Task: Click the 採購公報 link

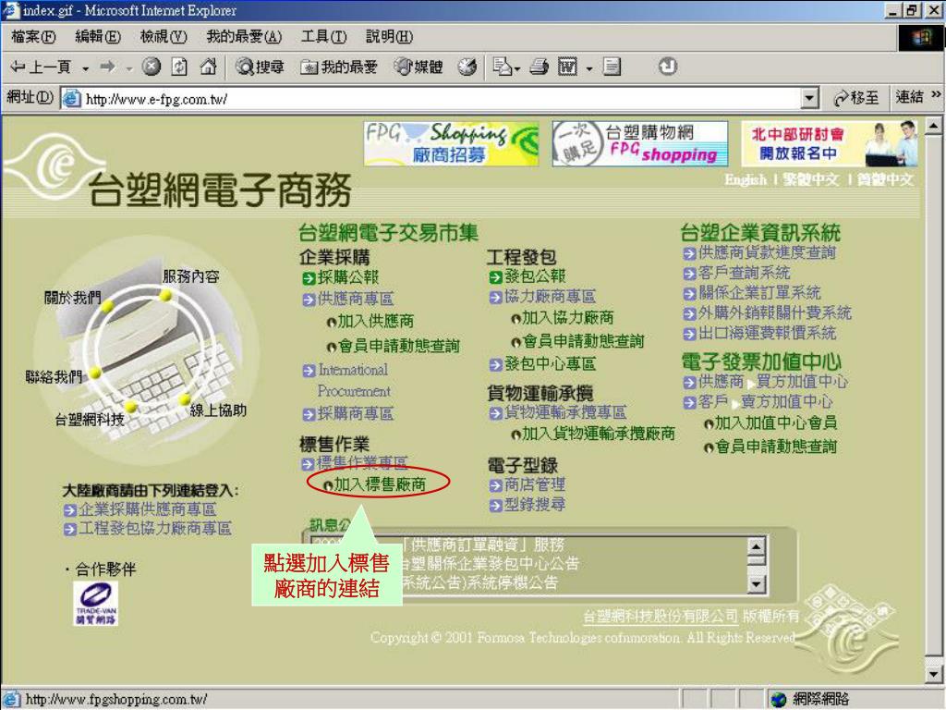Action: [x=348, y=277]
